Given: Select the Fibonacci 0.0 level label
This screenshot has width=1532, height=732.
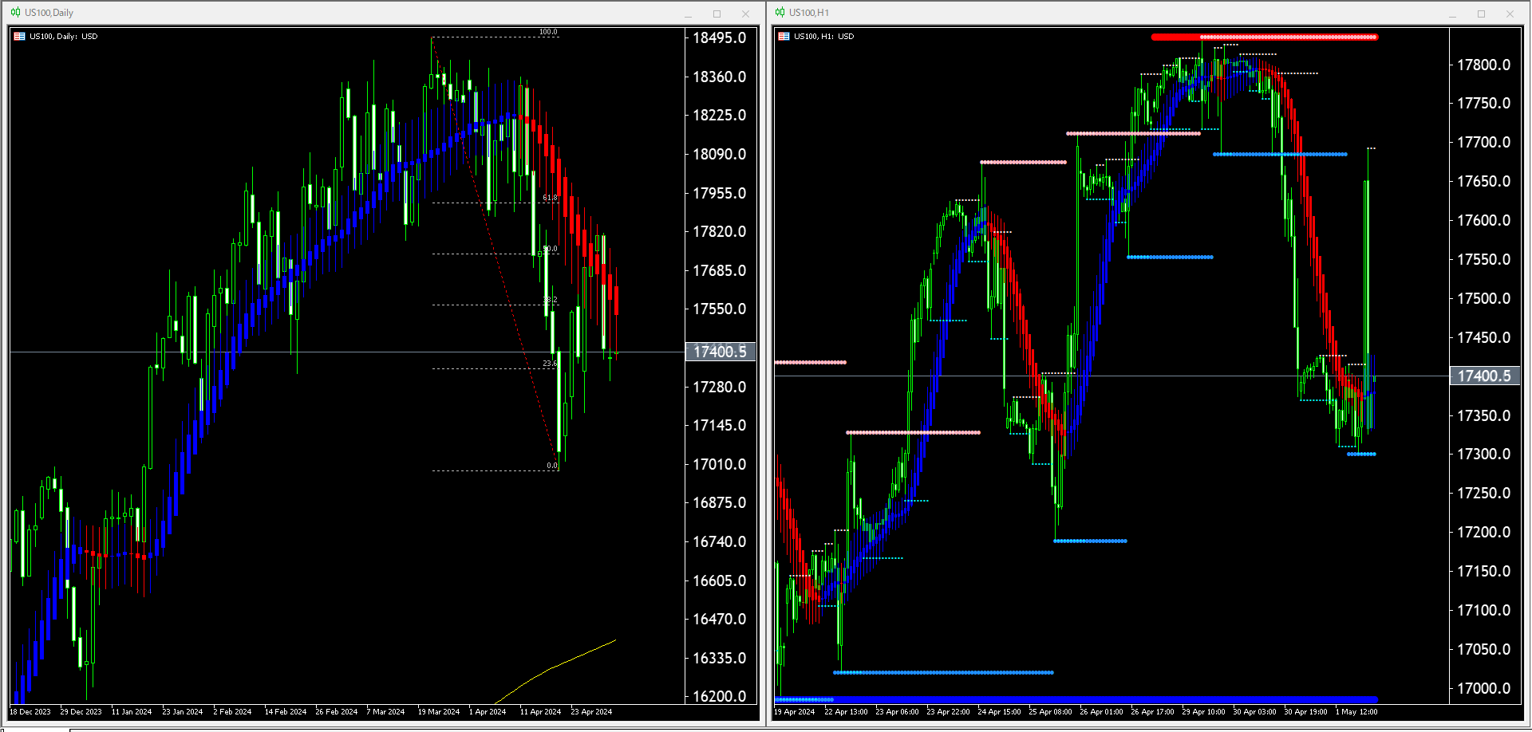Looking at the screenshot, I should click(552, 466).
